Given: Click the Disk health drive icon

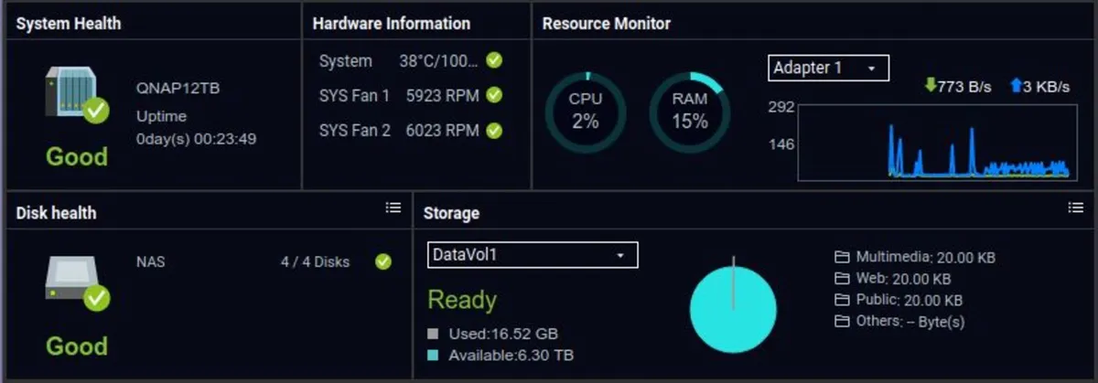Looking at the screenshot, I should tap(75, 285).
